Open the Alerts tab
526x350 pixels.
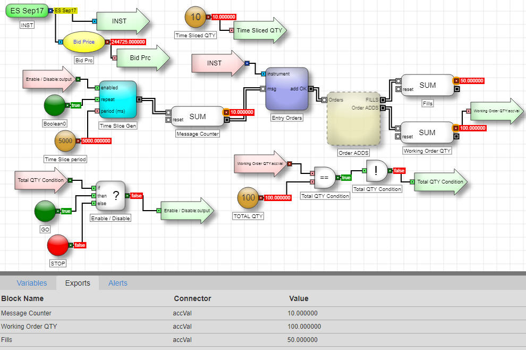tap(117, 283)
